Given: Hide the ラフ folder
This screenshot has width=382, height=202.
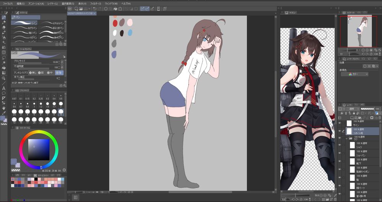Looking at the screenshot, I should [340, 138].
